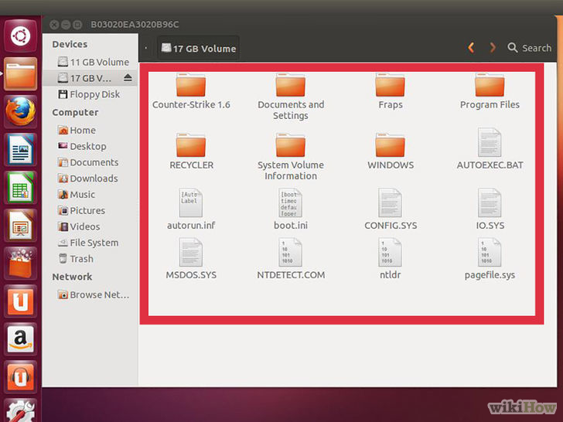
Task: Go to Home in the sidebar
Action: tap(90, 131)
